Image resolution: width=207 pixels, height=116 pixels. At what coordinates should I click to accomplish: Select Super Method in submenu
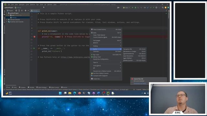coord(134,58)
